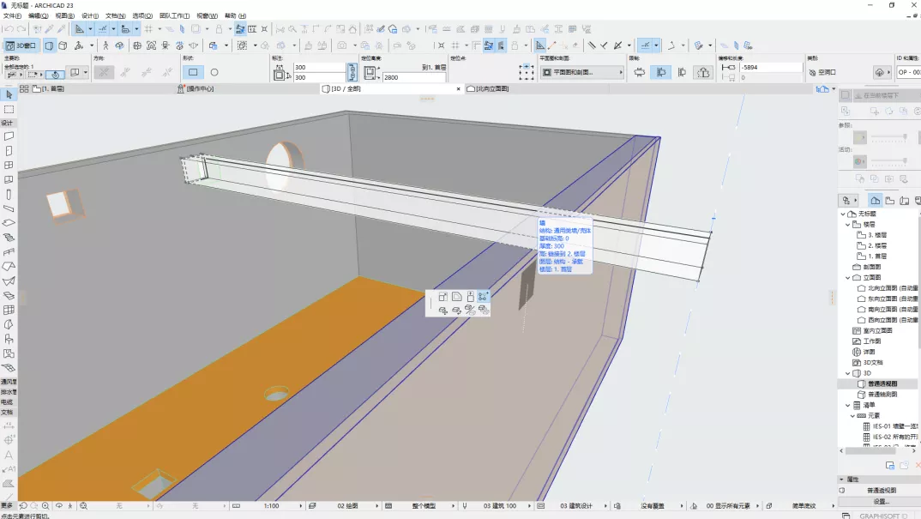Screen dimensions: 921x519
Task: Select the circular opening shape icon
Action: click(214, 73)
